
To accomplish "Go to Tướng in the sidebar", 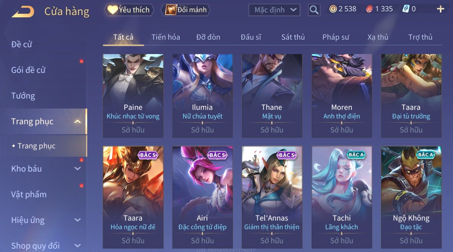I will [23, 96].
